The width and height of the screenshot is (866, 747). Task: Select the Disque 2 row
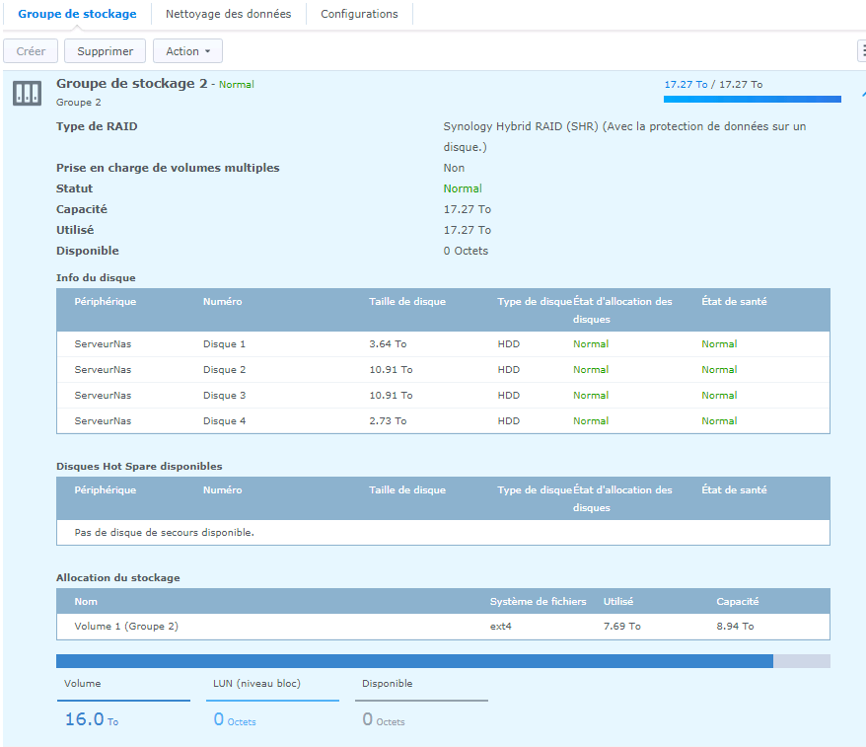443,370
